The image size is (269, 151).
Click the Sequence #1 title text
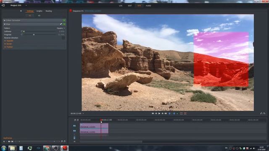(78, 11)
